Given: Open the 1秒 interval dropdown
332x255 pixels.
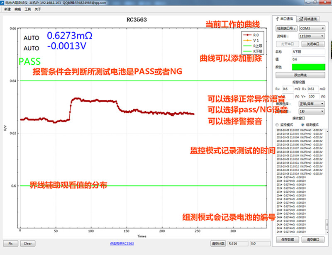Looking at the screenshot, I should [312, 111].
